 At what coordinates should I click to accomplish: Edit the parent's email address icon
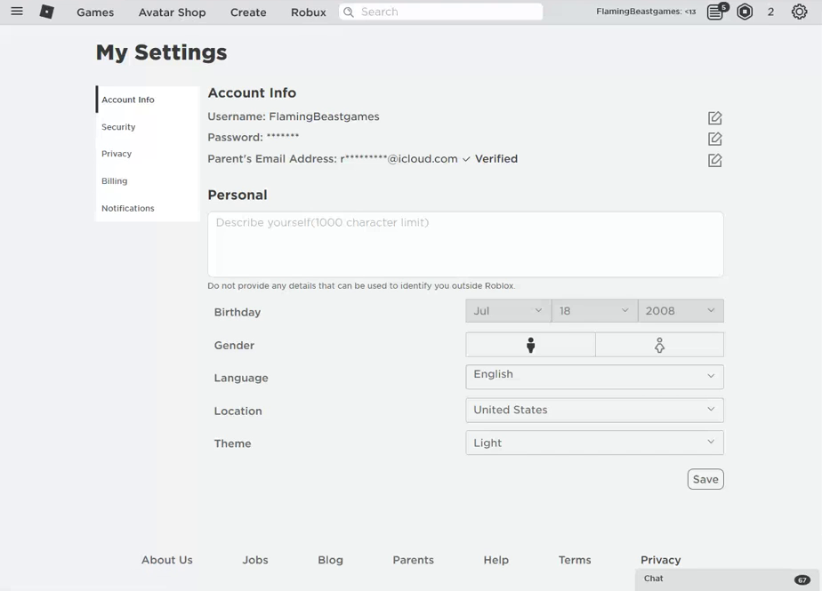click(x=714, y=160)
